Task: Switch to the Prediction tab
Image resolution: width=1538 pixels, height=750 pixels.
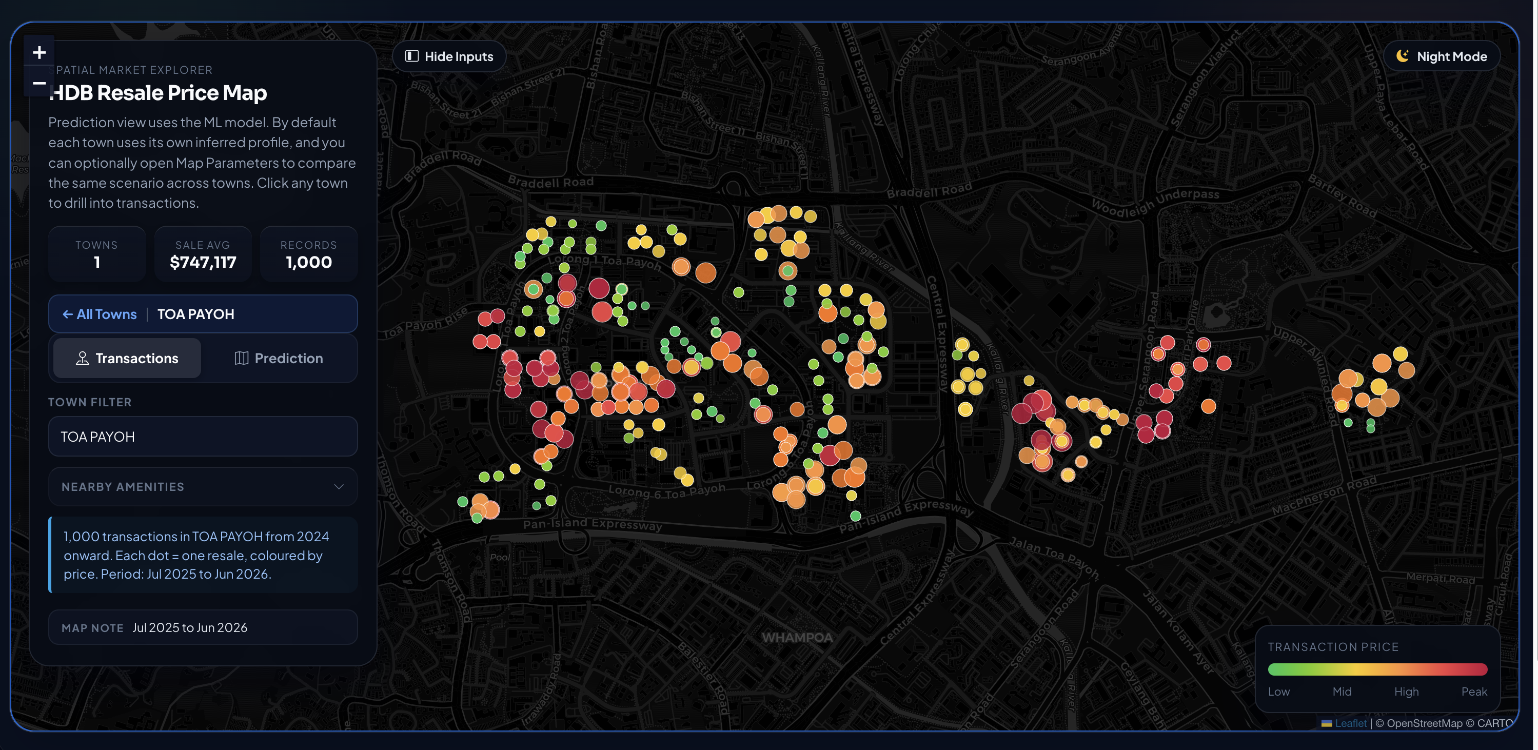Action: tap(279, 358)
